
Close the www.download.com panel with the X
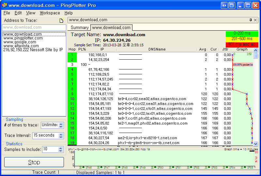point(255,20)
